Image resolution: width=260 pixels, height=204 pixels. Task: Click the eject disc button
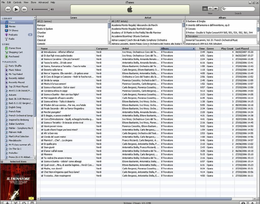point(253,203)
